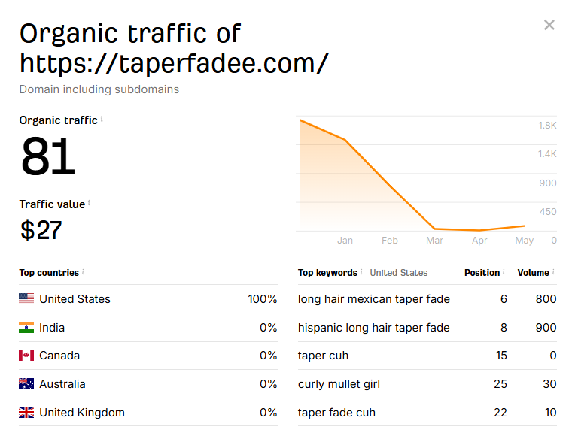Image resolution: width=572 pixels, height=436 pixels.
Task: Click the organic traffic value 81
Action: tap(47, 156)
